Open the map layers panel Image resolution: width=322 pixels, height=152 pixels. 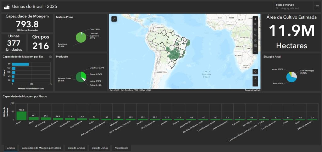(255, 41)
